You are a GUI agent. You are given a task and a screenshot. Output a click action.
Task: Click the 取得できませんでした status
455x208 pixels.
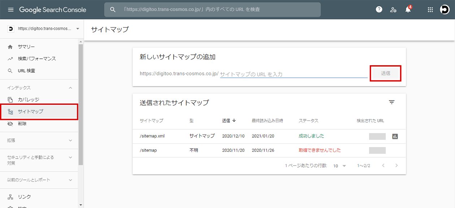pos(320,150)
